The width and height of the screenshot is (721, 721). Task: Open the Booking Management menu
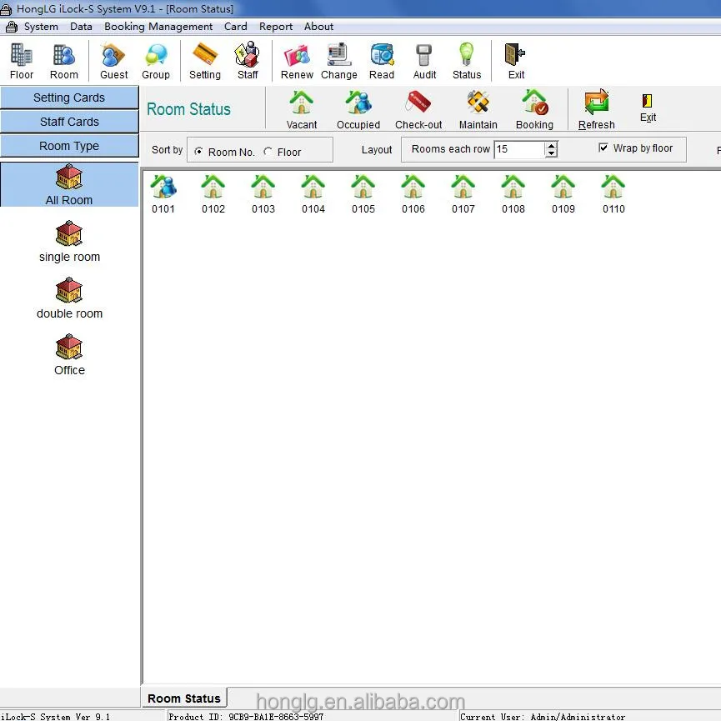pyautogui.click(x=158, y=27)
